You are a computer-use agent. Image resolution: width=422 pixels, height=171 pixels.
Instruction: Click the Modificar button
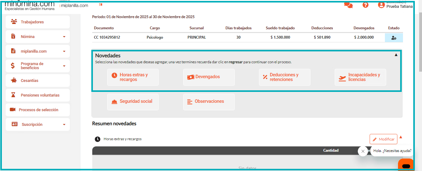click(383, 139)
